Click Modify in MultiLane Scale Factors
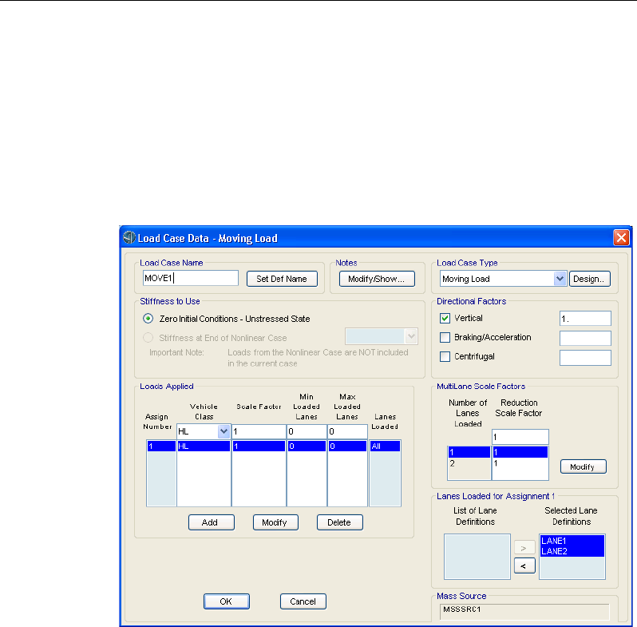The width and height of the screenshot is (637, 627). [x=583, y=466]
